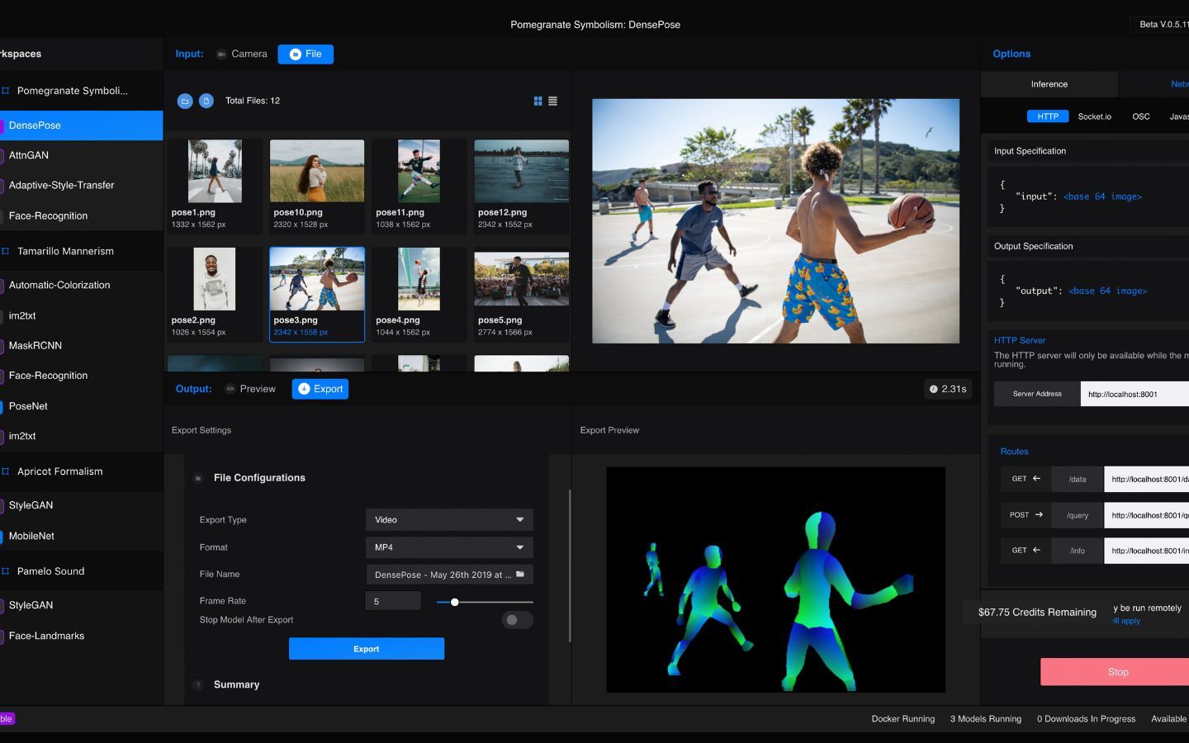Click the icon beside File Configurations heading
Screen dimensions: 1189x743
tap(198, 478)
